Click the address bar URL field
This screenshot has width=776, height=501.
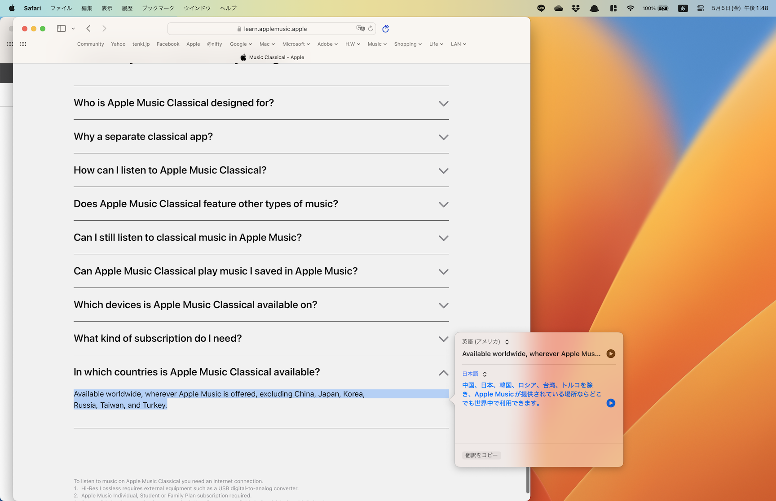click(x=275, y=29)
